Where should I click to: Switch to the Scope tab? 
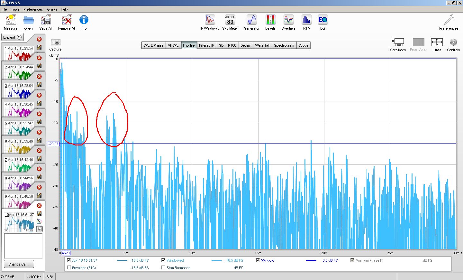303,45
